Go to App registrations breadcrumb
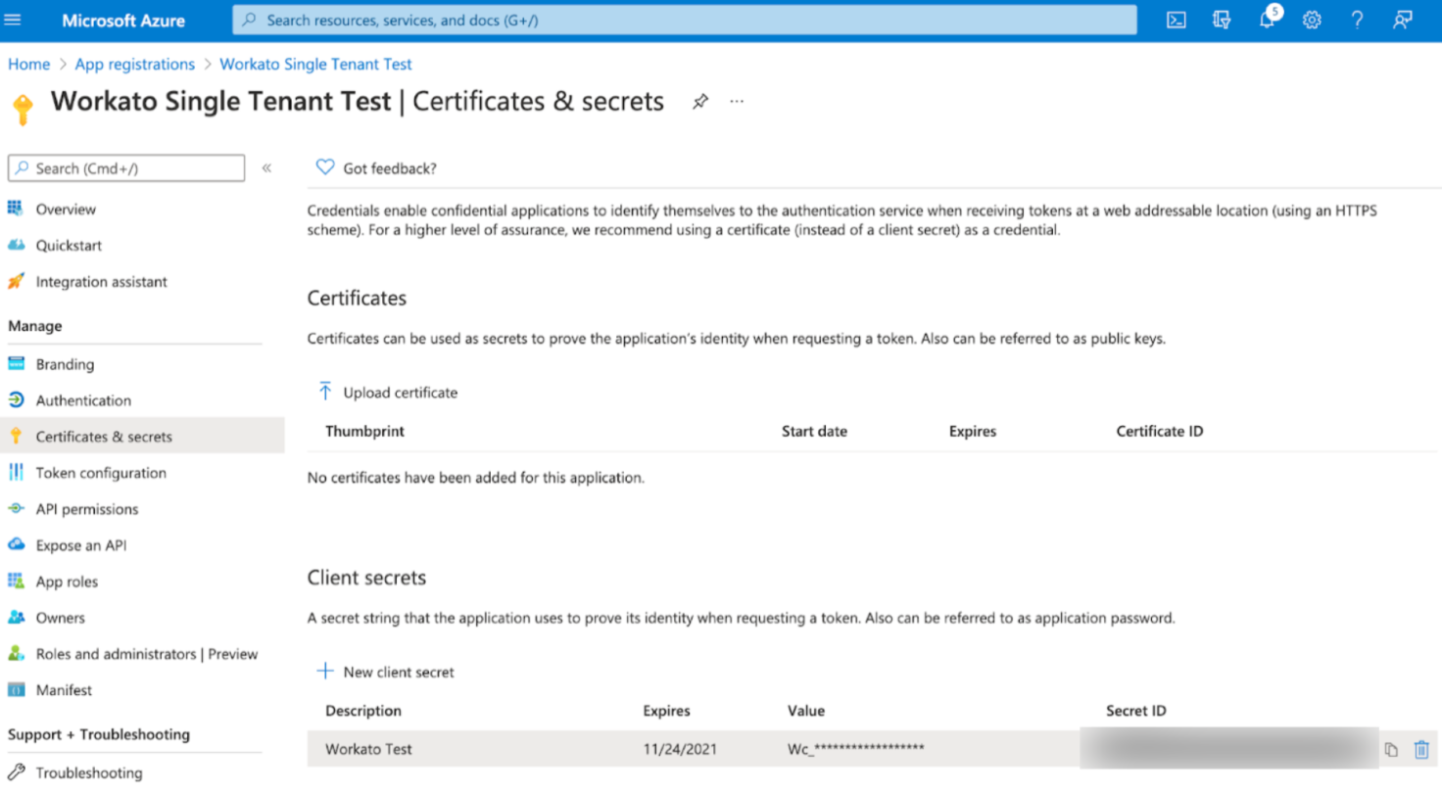 [x=135, y=64]
